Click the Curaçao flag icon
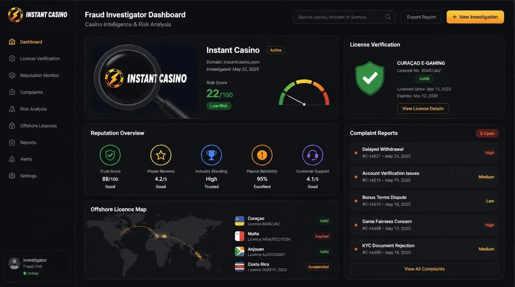 pos(239,221)
